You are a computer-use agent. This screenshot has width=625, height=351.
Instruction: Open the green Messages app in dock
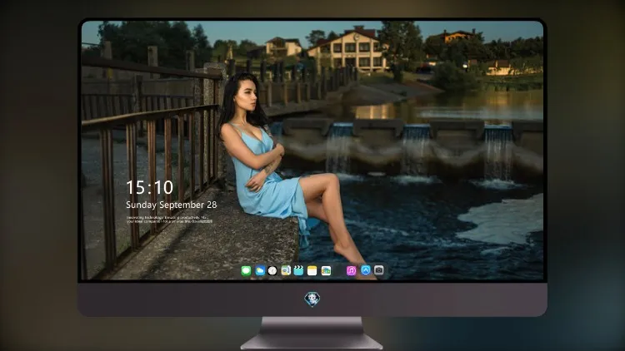click(x=246, y=271)
